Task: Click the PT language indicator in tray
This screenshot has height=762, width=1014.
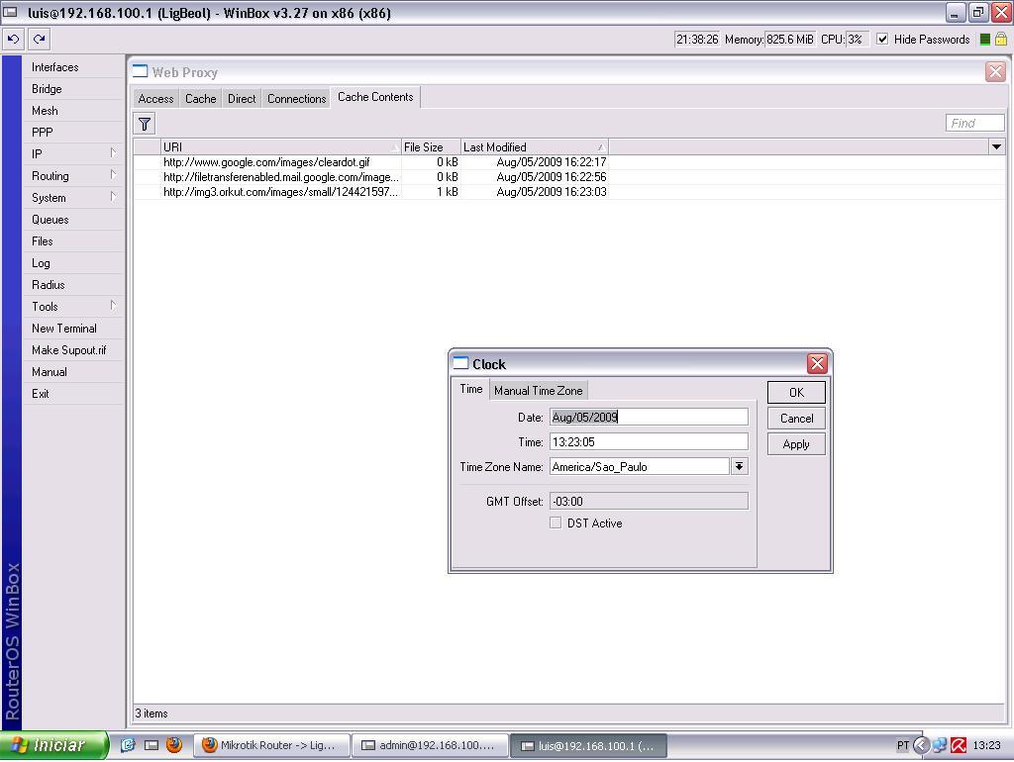Action: (x=903, y=745)
